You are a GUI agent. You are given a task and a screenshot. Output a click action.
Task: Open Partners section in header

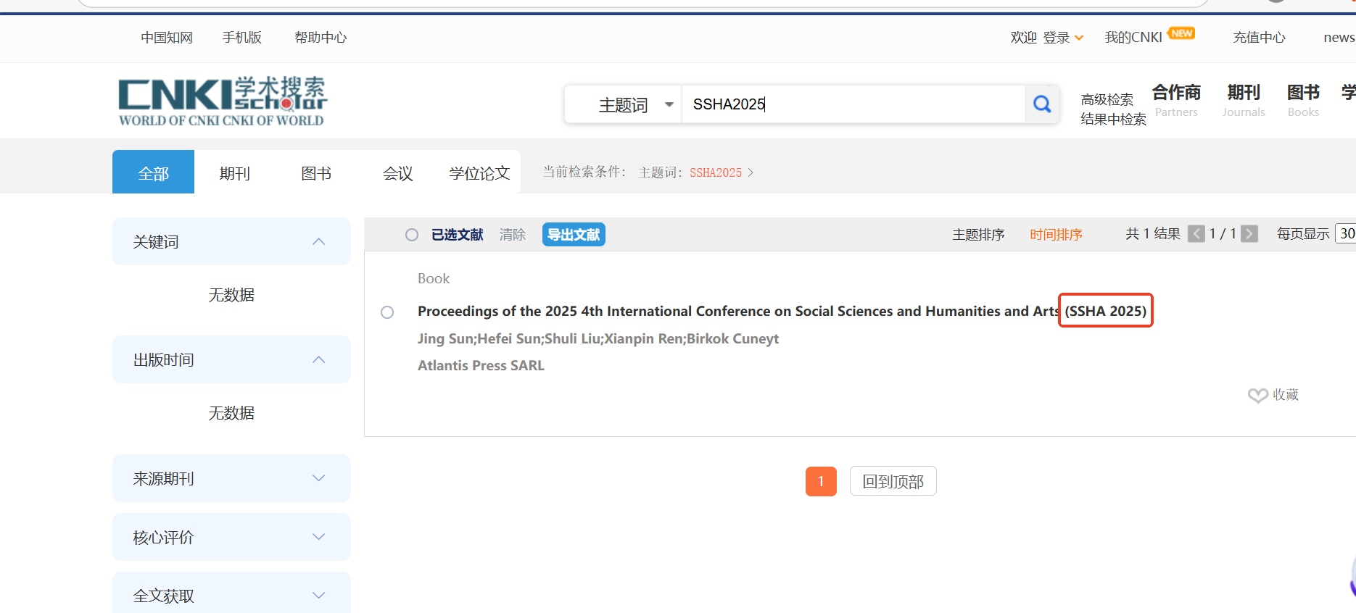click(x=1176, y=100)
